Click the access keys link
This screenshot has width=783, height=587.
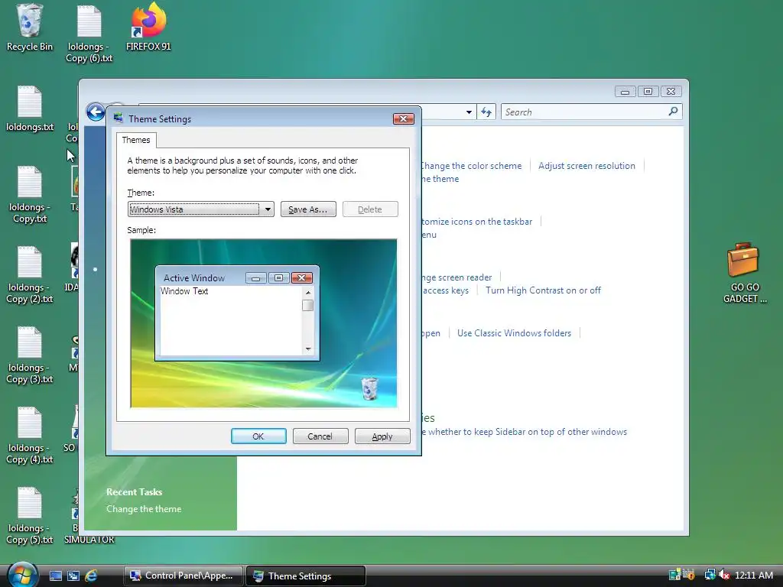446,290
